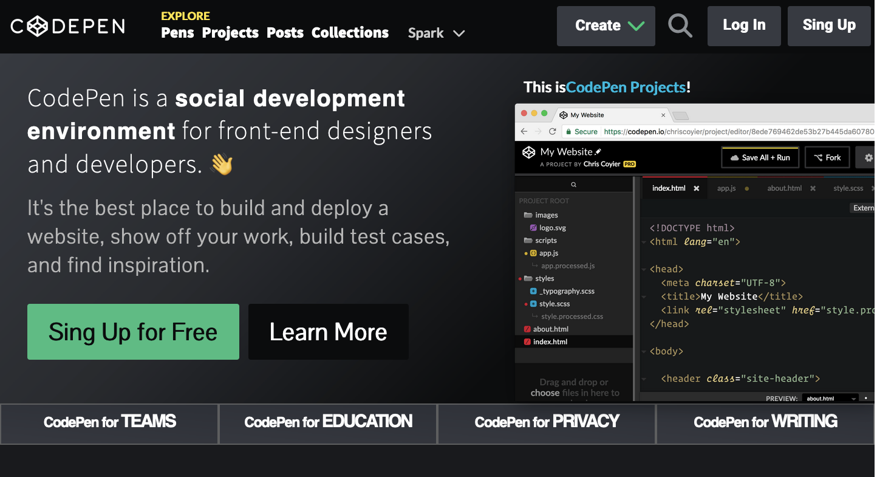Click Save All + Run cloud button
Image resolution: width=877 pixels, height=477 pixels.
760,157
